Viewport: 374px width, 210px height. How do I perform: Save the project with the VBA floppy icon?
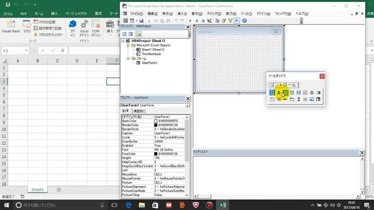click(x=141, y=21)
